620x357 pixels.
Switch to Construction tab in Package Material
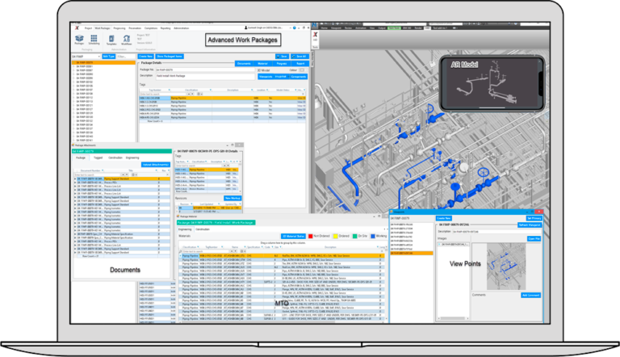pyautogui.click(x=203, y=229)
